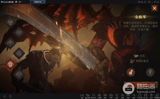The height and width of the screenshot is (99, 160).
Task: Open the 工具箱 toolbox
Action: tap(99, 96)
